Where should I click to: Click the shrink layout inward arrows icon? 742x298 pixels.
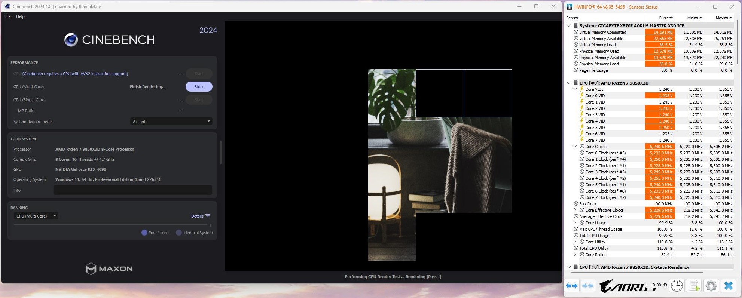(x=588, y=286)
